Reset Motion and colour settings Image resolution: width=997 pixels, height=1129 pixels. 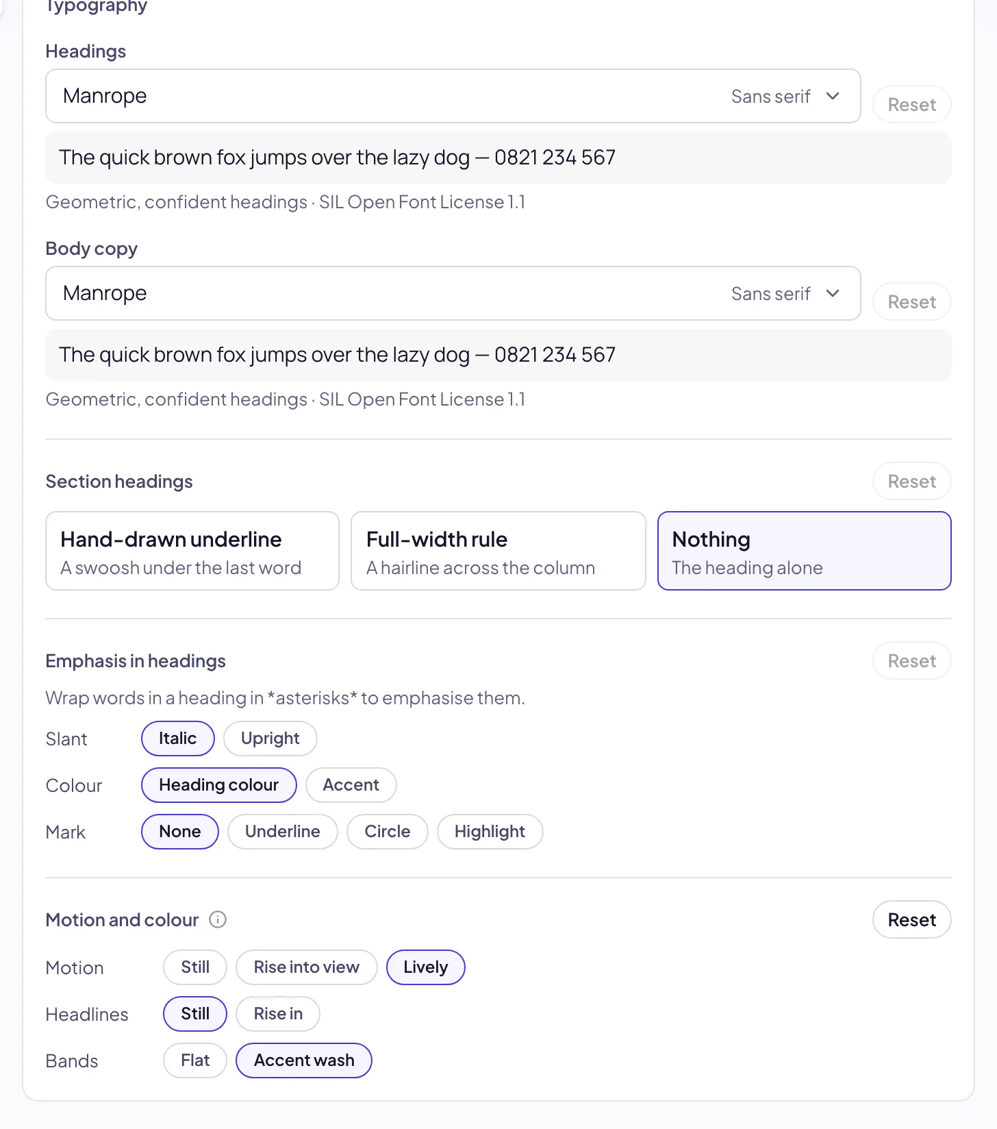(x=911, y=919)
